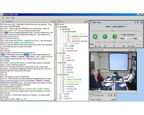Click the Rate slider thumb
The image size is (144, 115).
pos(114,42)
